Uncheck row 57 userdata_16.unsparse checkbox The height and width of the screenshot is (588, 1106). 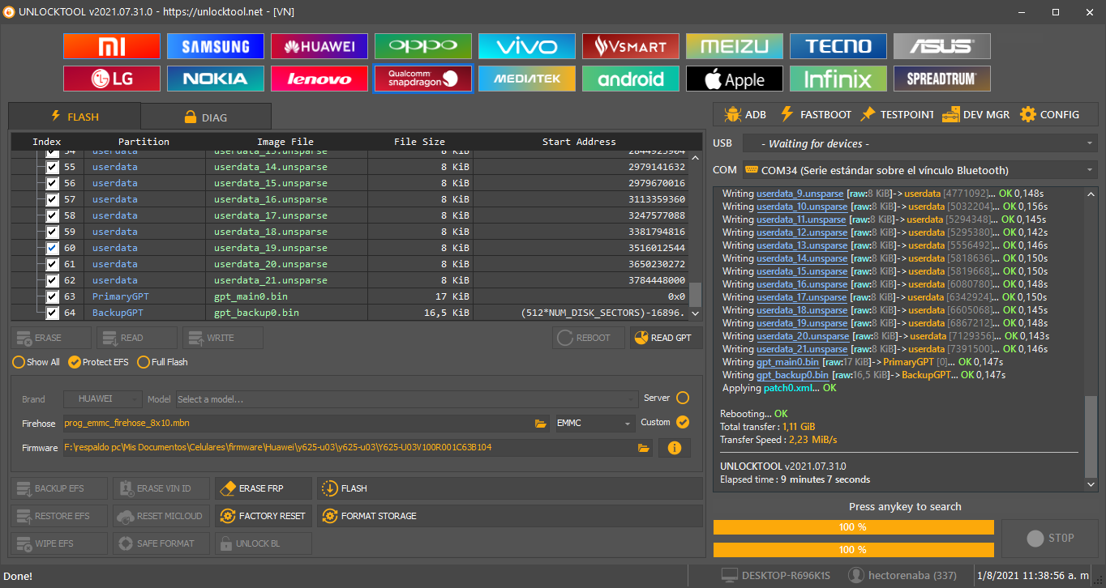(x=53, y=199)
